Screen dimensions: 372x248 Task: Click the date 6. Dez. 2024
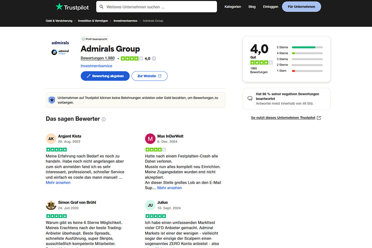(167, 142)
